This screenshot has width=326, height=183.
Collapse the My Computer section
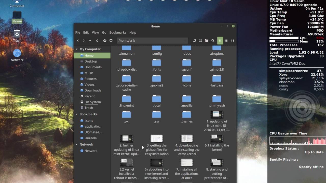coord(76,49)
